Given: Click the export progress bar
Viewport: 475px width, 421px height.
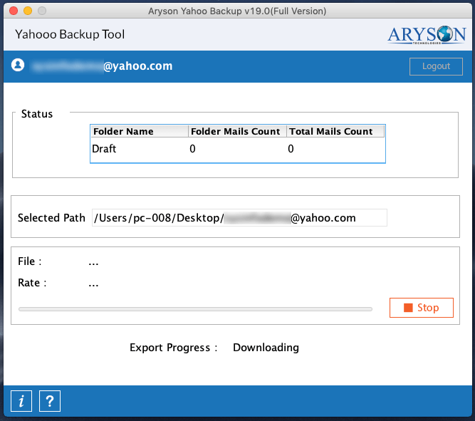Looking at the screenshot, I should [x=195, y=309].
